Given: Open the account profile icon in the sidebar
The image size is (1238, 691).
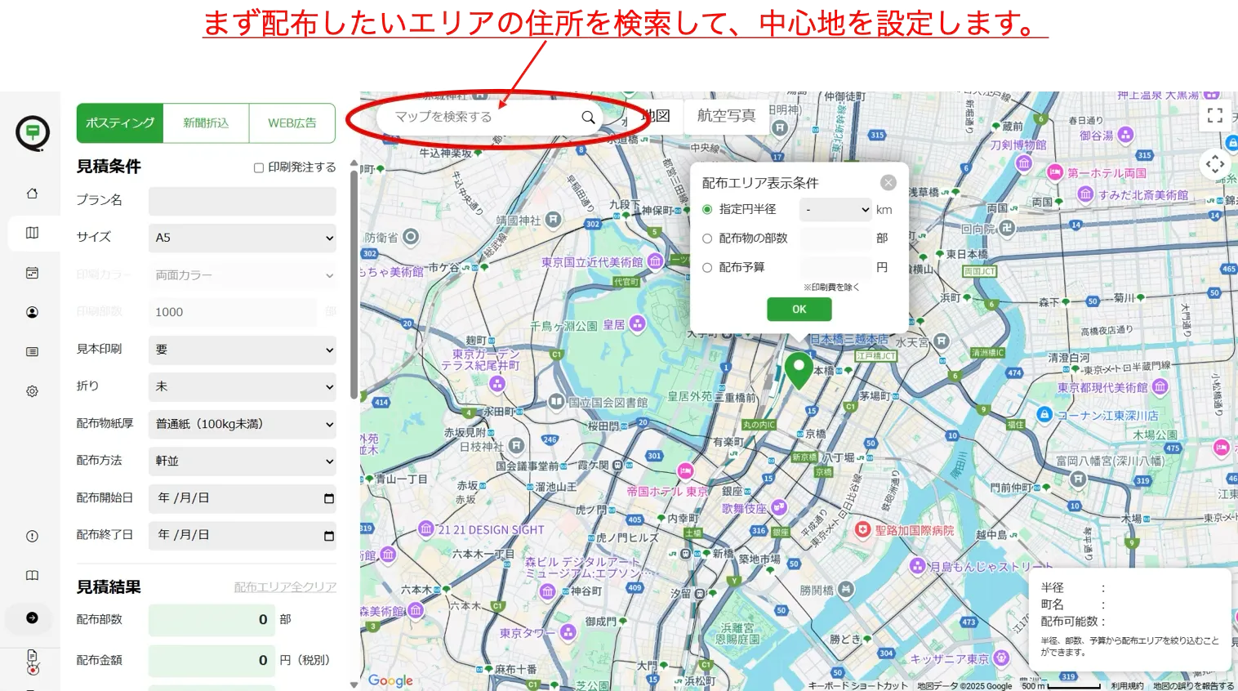Looking at the screenshot, I should [32, 312].
